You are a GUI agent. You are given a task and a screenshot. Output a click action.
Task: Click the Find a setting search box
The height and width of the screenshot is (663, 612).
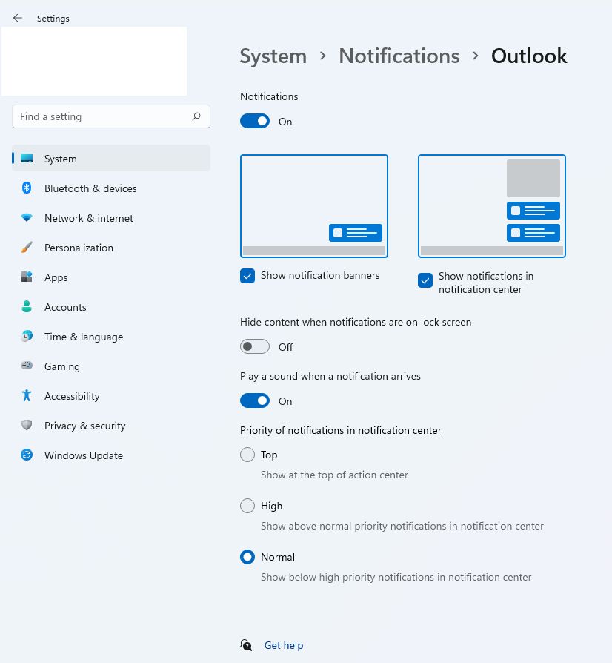pos(111,116)
